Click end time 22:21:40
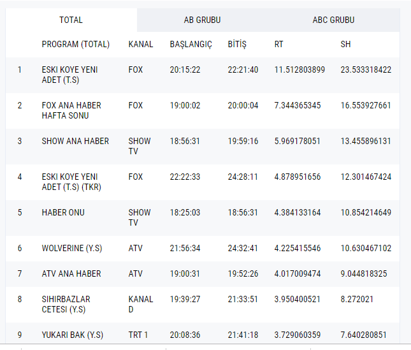411x350 pixels. pos(243,69)
